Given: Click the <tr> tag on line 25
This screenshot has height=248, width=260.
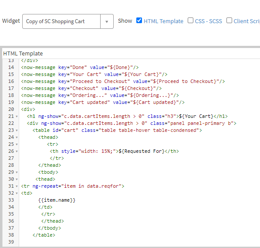Looking at the screenshot, I should (x=52, y=144).
